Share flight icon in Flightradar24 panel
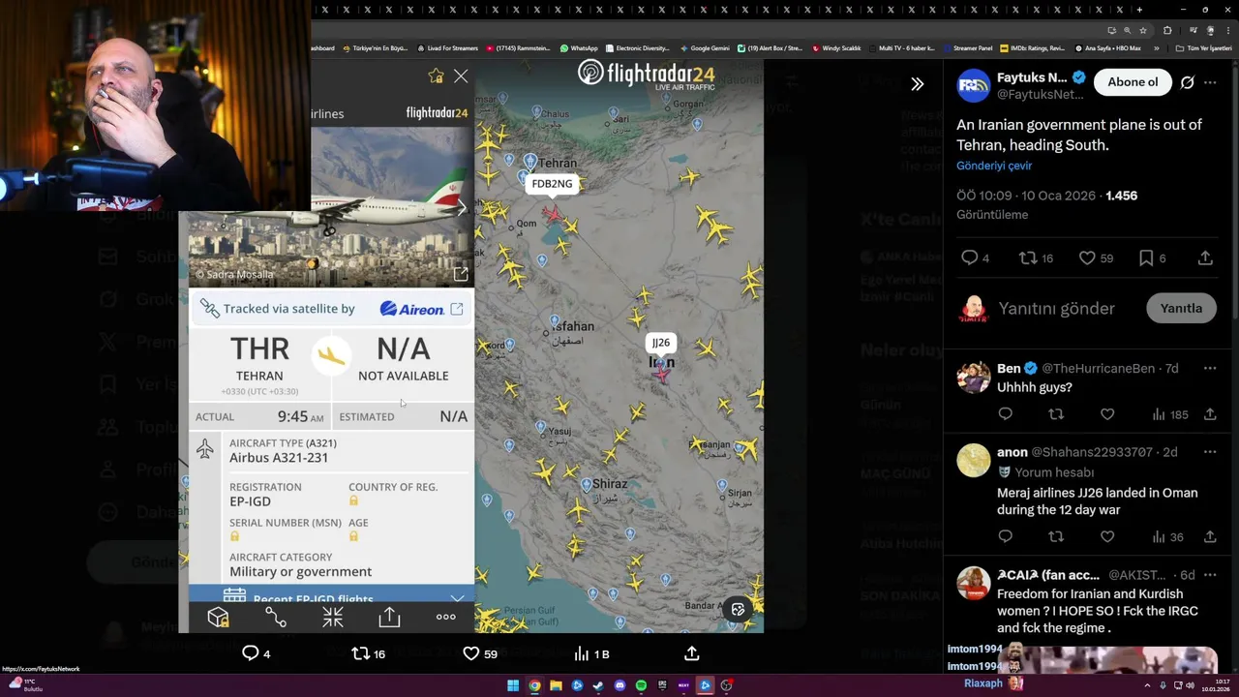Screen dimensions: 1239x697 point(389,617)
